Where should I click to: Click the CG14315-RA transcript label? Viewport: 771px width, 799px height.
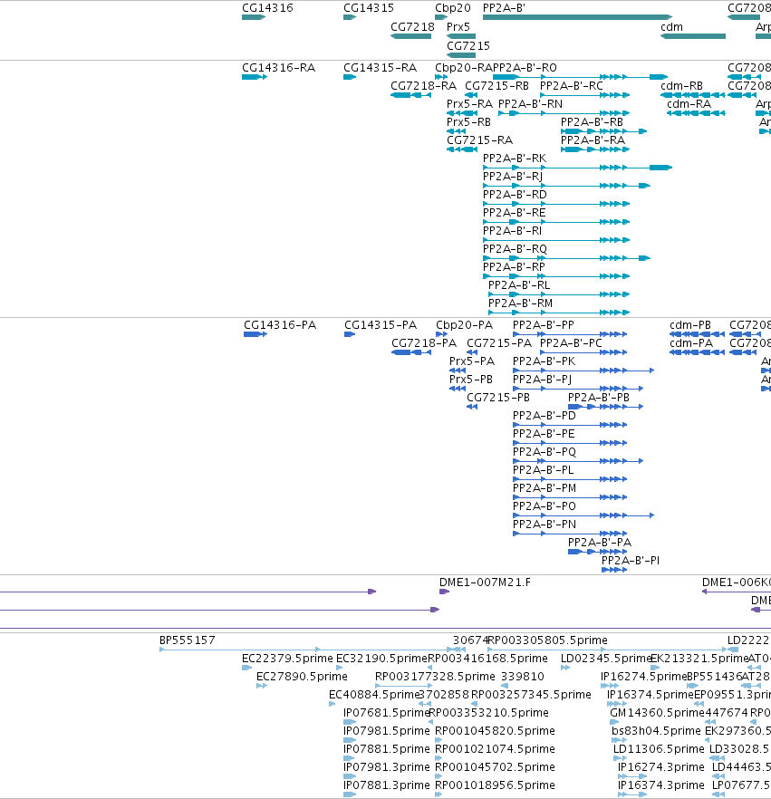pos(380,68)
